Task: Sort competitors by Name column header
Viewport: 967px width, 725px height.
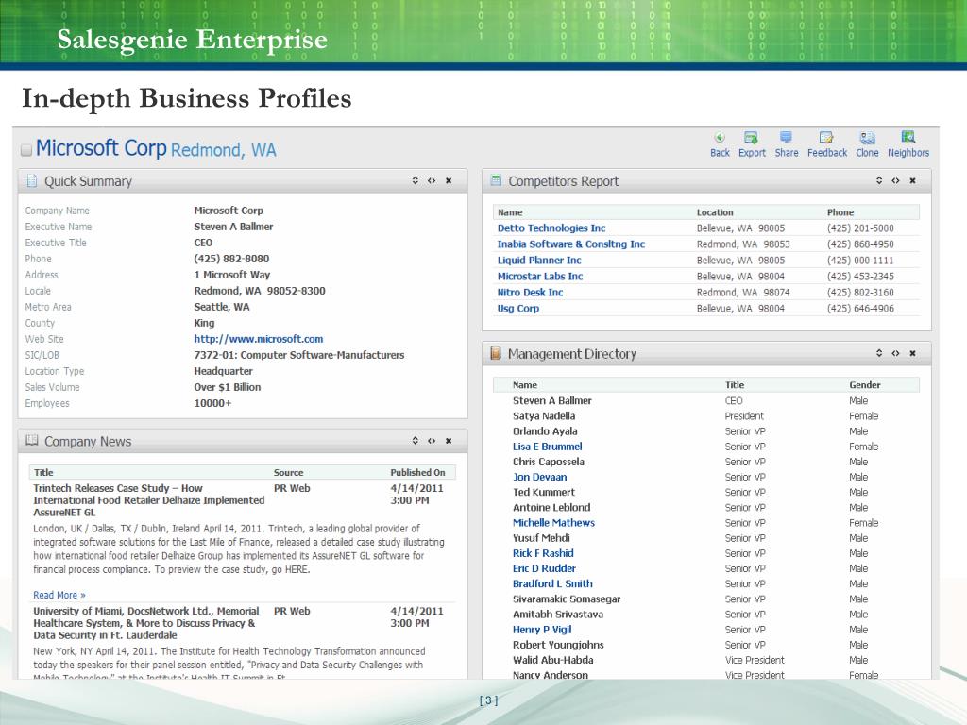Action: click(x=510, y=212)
